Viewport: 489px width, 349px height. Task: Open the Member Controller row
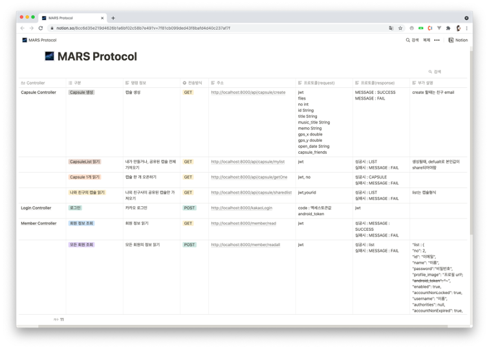(x=39, y=223)
